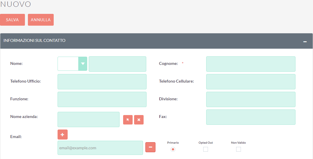
Task: Collapse the Informazioni sul contatto panel
Action: (x=305, y=42)
